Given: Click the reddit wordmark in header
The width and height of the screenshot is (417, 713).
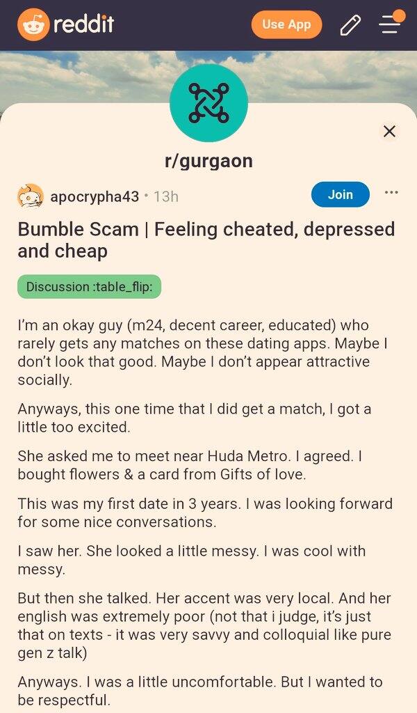Looking at the screenshot, I should pos(83,24).
